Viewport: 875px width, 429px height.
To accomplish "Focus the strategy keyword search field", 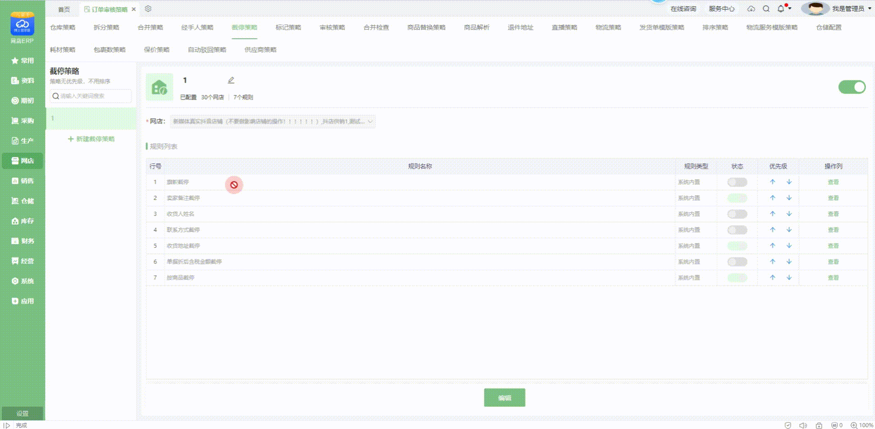I will click(x=91, y=96).
